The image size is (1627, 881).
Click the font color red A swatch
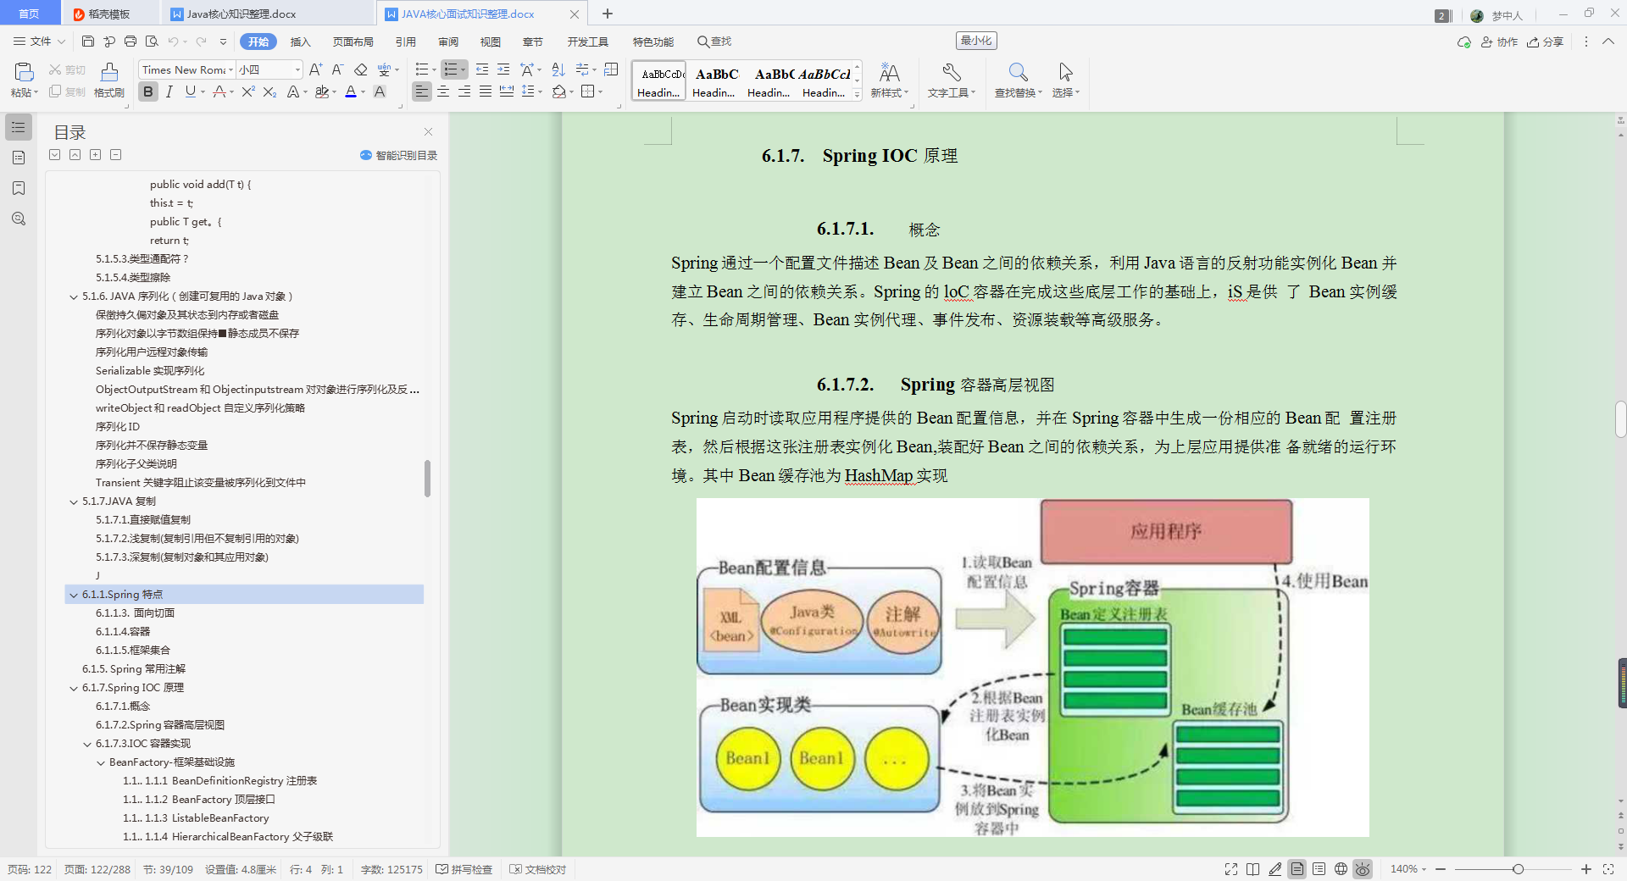[351, 91]
